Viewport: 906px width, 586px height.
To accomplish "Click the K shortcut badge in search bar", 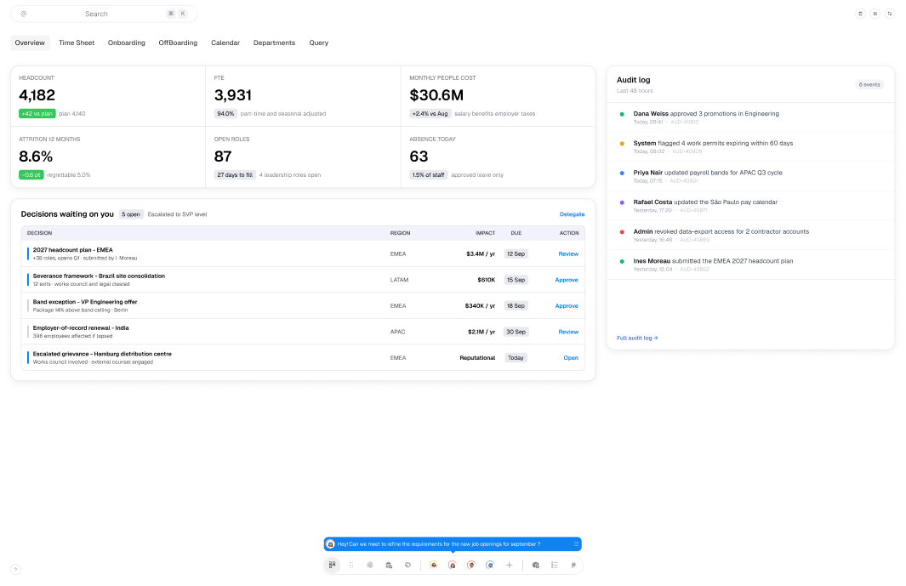I will click(183, 14).
